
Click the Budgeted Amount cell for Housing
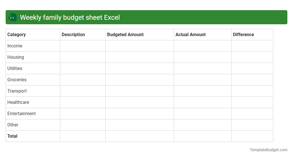pos(139,57)
